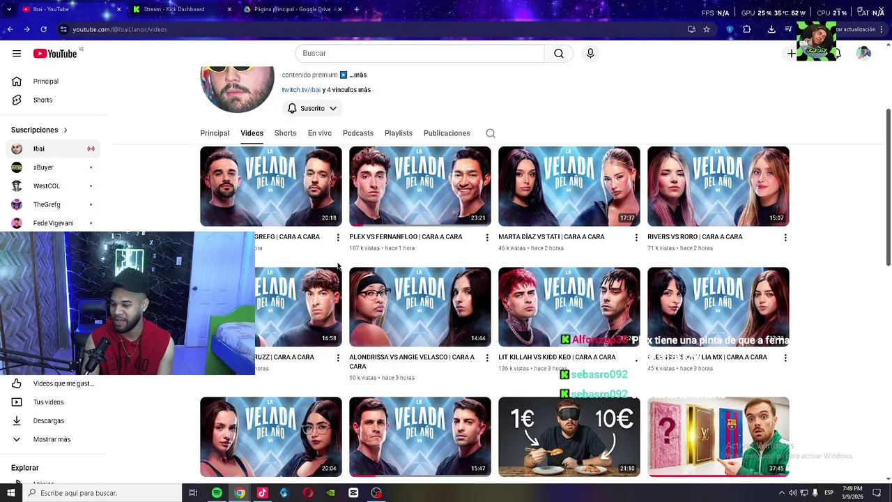Screen dimensions: 892x502
Task: Click the Windows taskbar search box
Action: point(102,493)
